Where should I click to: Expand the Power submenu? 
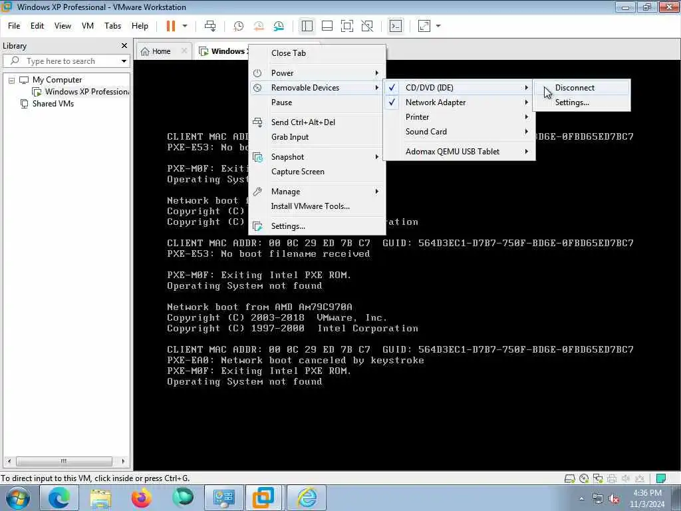[317, 73]
